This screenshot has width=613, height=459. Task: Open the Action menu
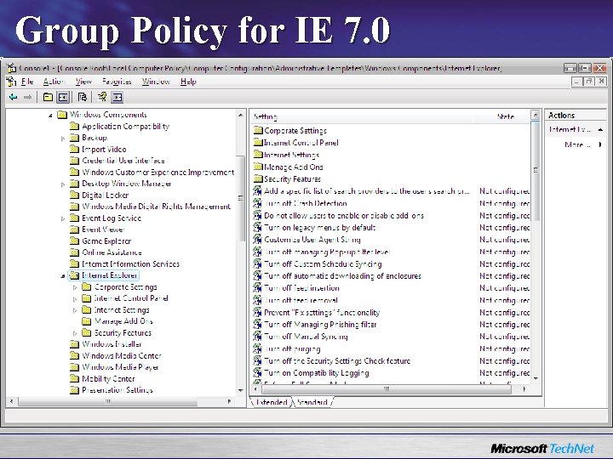coord(54,82)
